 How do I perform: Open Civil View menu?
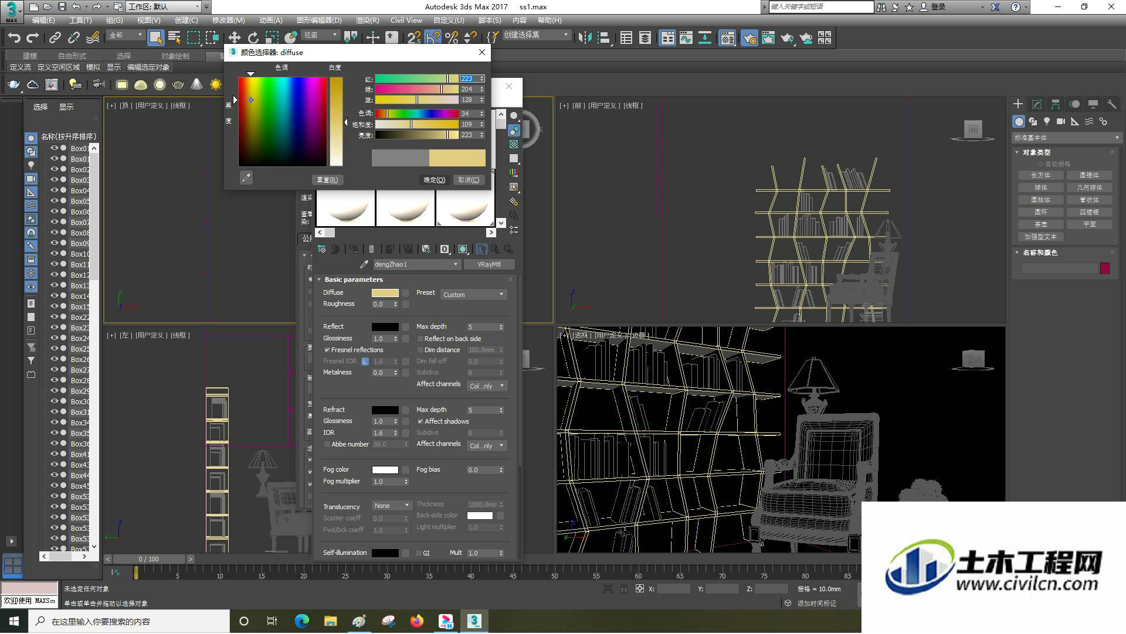pyautogui.click(x=406, y=20)
